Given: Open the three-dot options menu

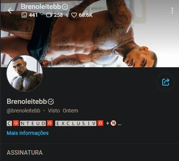Looking at the screenshot, I should 172,10.
